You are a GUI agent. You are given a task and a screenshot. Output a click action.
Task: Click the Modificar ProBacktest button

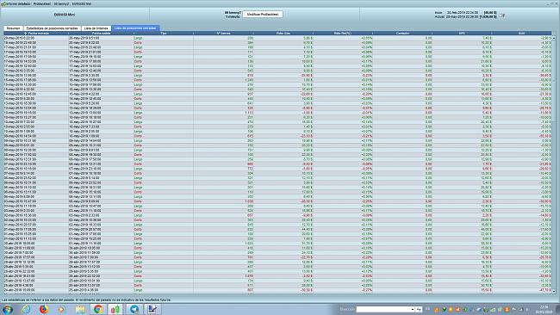click(x=263, y=15)
